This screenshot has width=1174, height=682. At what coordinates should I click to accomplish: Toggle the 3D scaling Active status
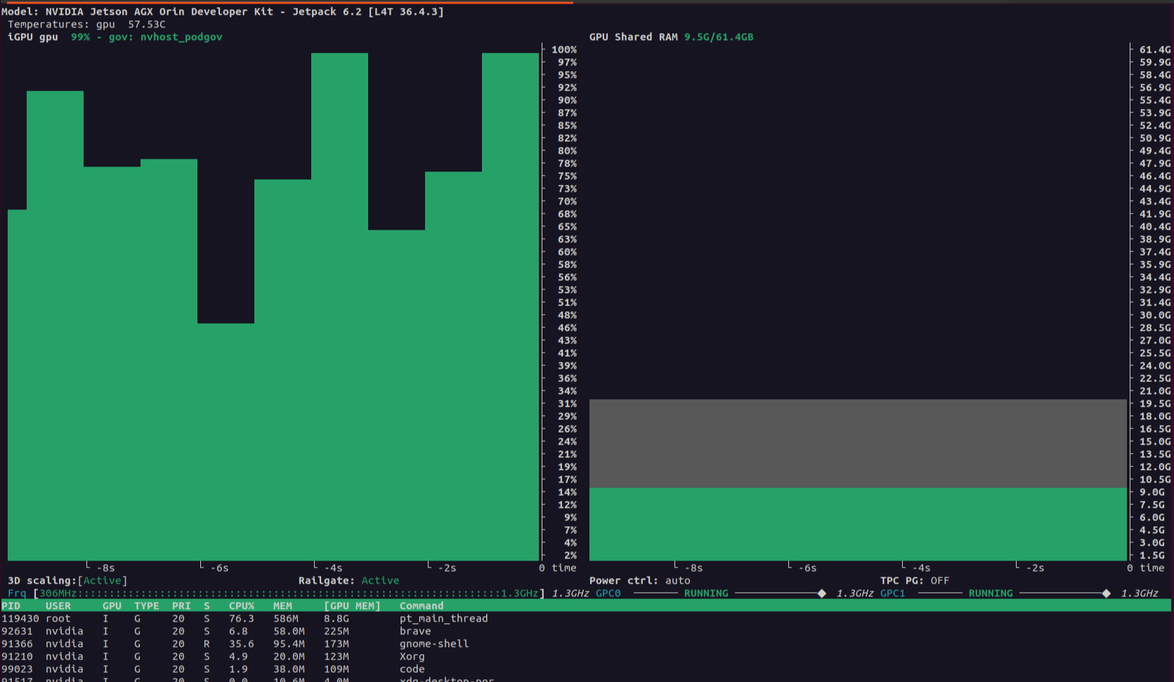tap(103, 581)
